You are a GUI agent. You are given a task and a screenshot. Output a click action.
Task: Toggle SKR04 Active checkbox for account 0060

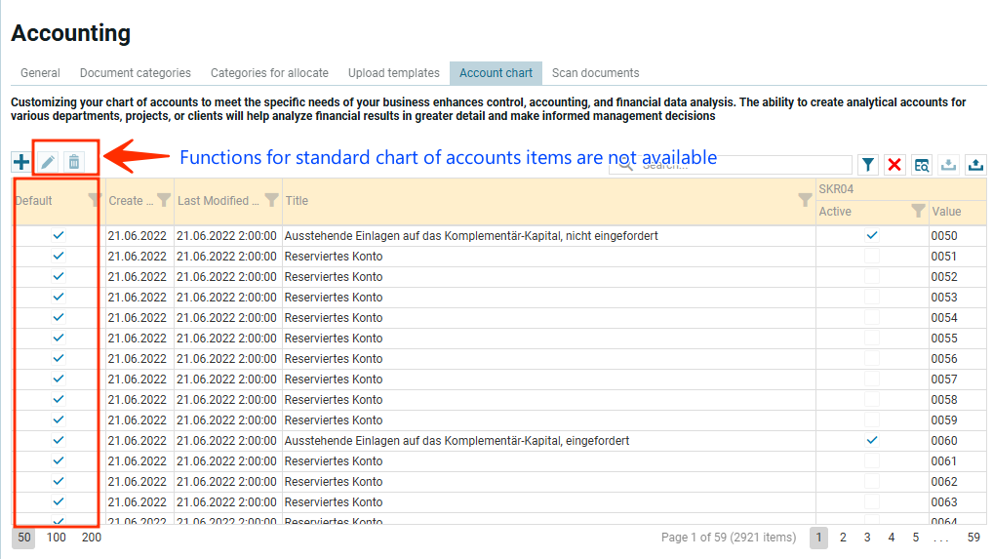(x=872, y=440)
